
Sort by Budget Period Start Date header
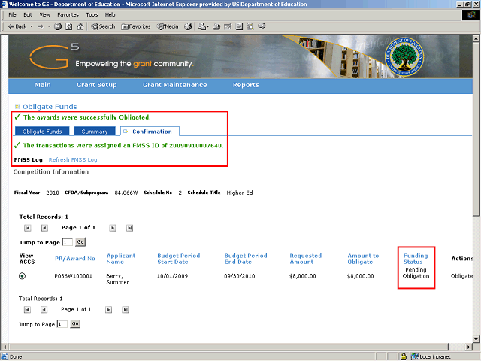179,259
